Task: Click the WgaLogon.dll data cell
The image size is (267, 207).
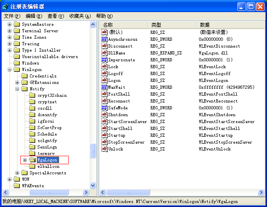Action: (x=213, y=53)
